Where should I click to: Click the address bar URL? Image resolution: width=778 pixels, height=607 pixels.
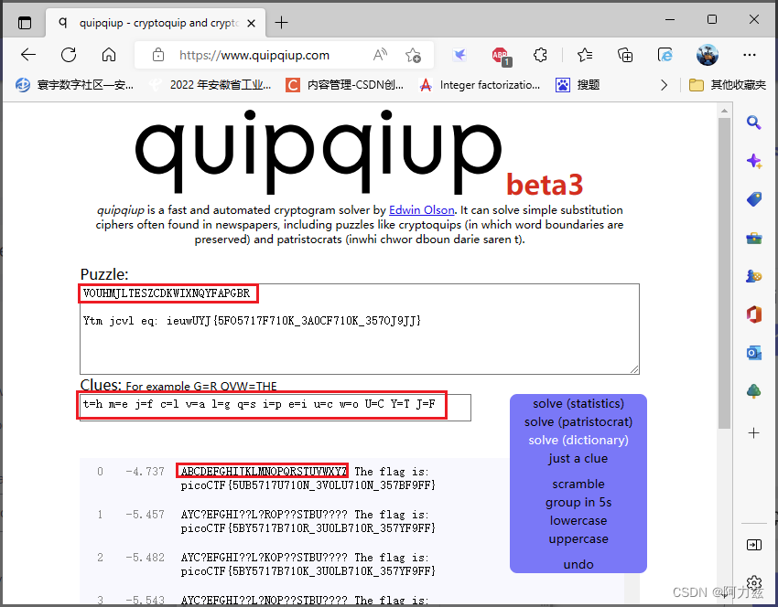(254, 55)
